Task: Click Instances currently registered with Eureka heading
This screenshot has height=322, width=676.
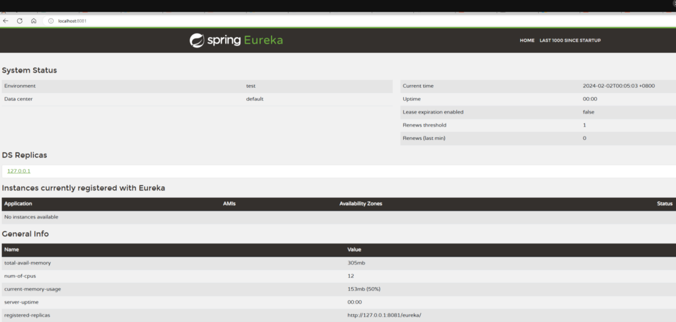Action: coord(83,188)
